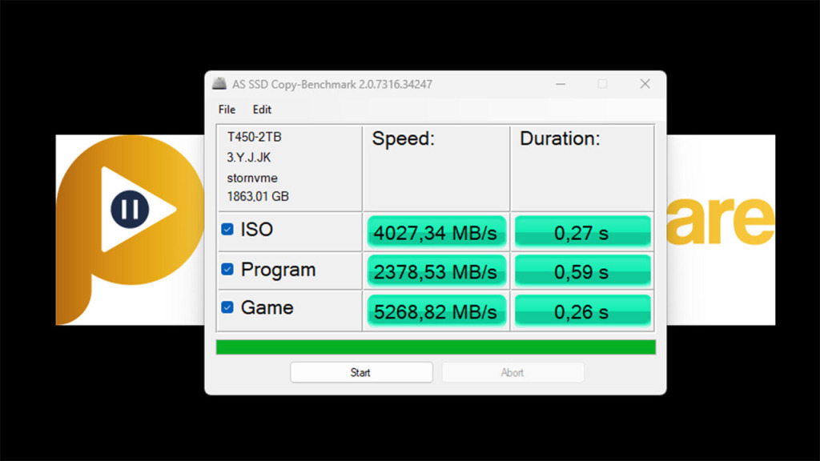Toggle the Program test checkbox

click(227, 269)
